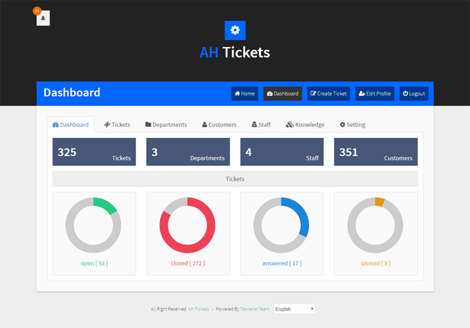Screen dimensions: 470x328
Task: Select the Dashboard tab
Action: click(x=70, y=124)
